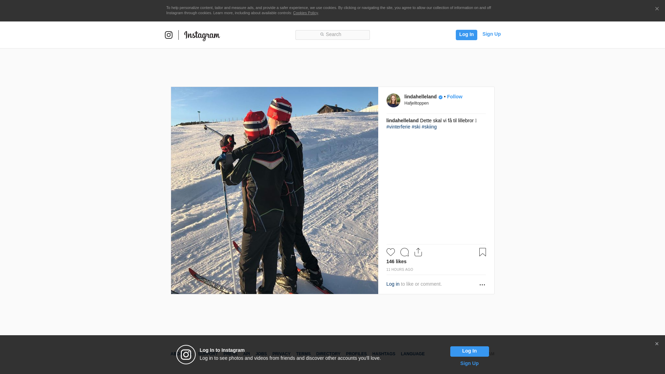Save post with bookmark icon
The height and width of the screenshot is (374, 665).
pyautogui.click(x=482, y=252)
